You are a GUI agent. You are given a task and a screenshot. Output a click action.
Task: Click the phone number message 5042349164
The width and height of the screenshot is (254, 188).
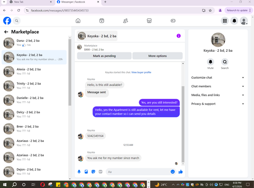tap(96, 136)
